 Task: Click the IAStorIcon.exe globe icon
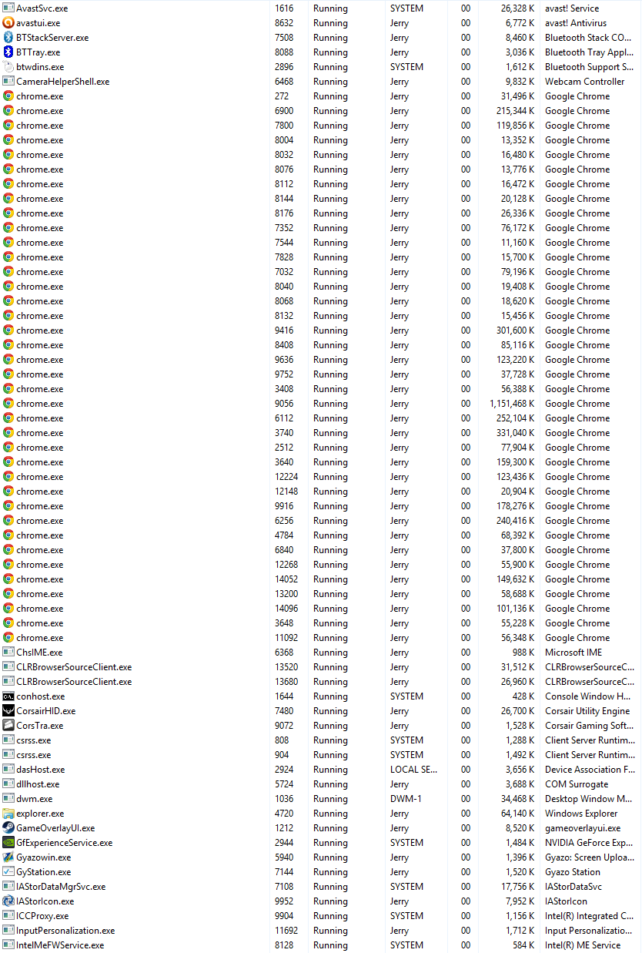pos(8,901)
